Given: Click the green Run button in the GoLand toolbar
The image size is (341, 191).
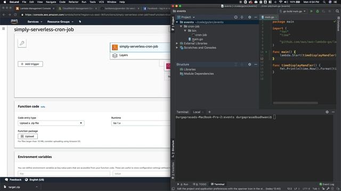Looking at the screenshot, I should 311,11.
